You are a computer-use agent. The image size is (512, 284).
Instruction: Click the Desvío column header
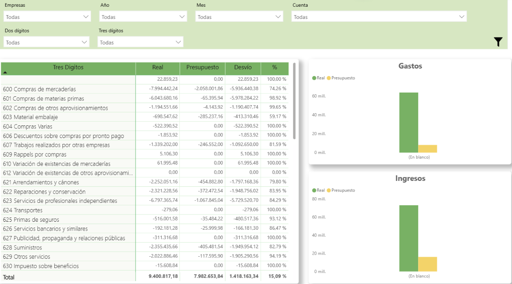(x=243, y=67)
